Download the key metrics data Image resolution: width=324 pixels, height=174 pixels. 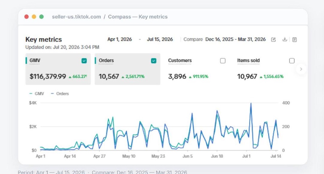coord(285,39)
